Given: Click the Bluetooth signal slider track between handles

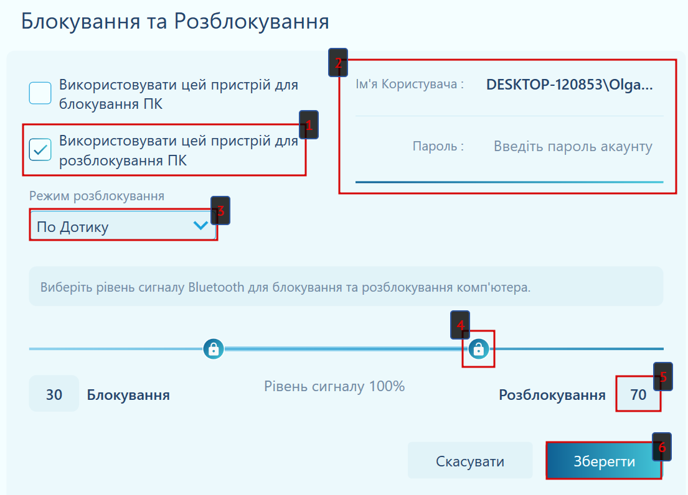Looking at the screenshot, I should (342, 349).
